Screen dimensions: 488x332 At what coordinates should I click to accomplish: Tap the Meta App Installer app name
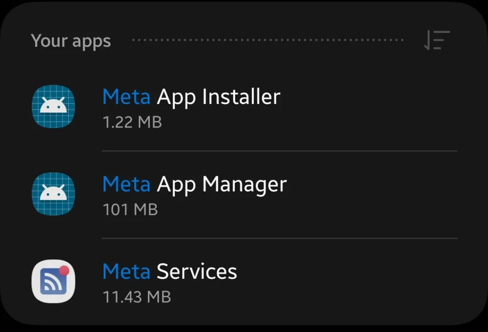click(x=191, y=97)
